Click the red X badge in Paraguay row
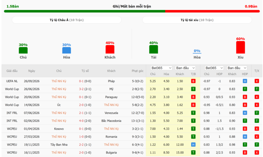The width and height of the screenshot is (263, 157). 257,97
